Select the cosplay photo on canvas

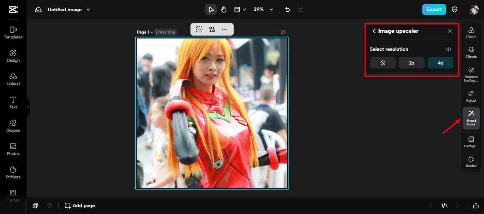[212, 113]
